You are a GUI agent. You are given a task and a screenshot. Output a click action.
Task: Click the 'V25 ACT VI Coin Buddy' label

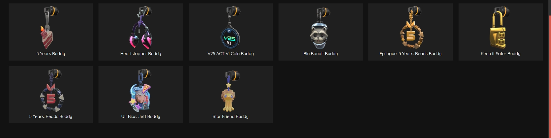click(x=231, y=54)
